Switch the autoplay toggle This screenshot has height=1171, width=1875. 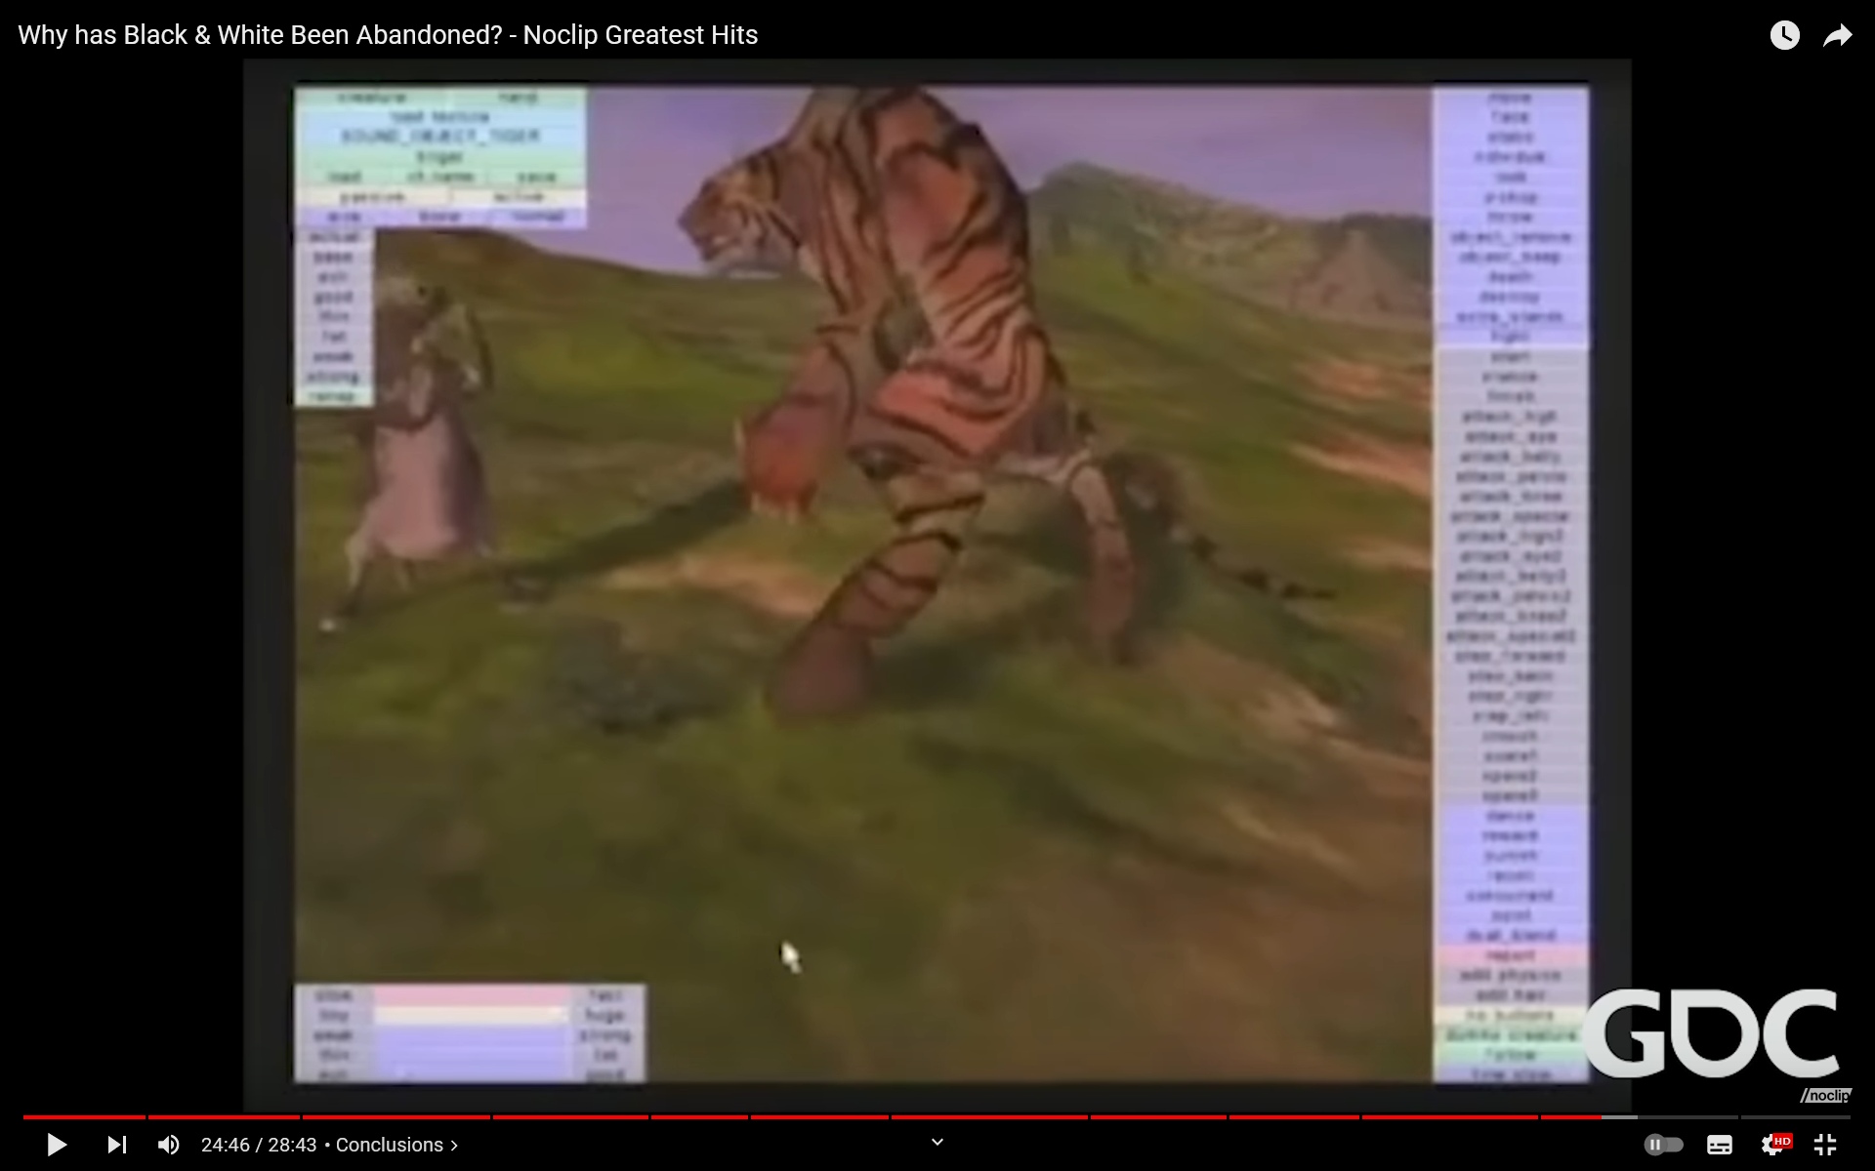pos(1663,1145)
